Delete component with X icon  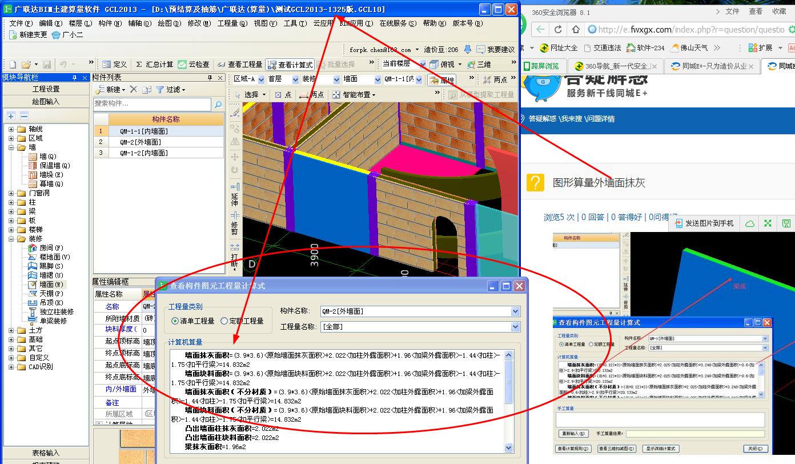tap(133, 90)
